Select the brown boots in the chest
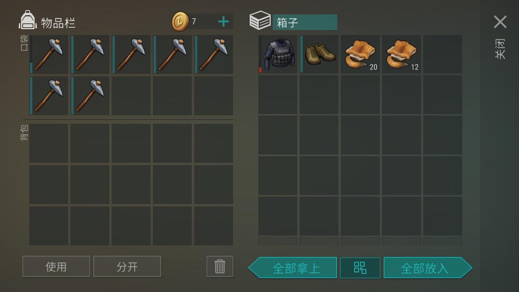This screenshot has width=519, height=292. click(x=319, y=55)
